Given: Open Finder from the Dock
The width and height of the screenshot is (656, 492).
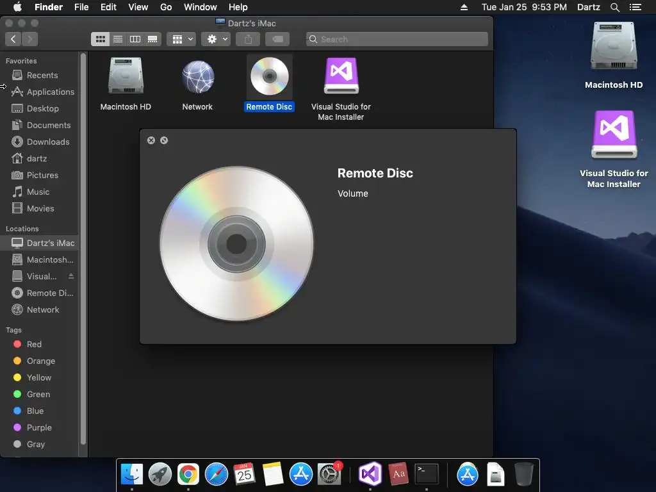Looking at the screenshot, I should point(132,474).
